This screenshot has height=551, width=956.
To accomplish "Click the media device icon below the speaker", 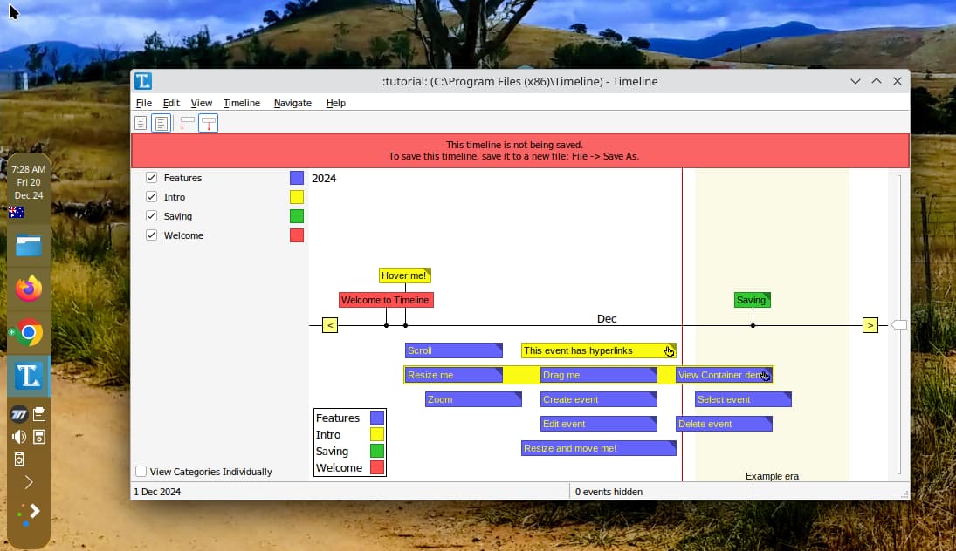I will click(19, 459).
